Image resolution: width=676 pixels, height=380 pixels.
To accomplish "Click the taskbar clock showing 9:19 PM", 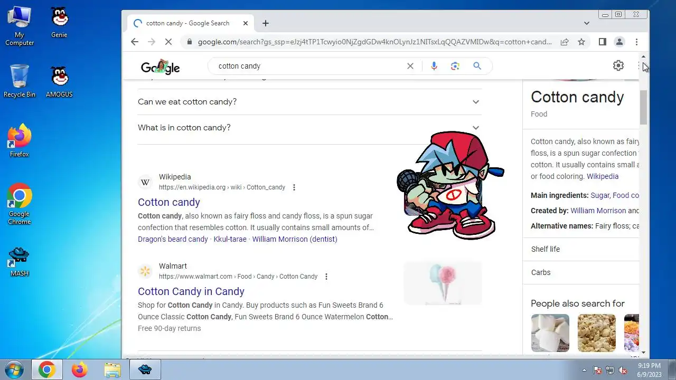I will pyautogui.click(x=649, y=369).
